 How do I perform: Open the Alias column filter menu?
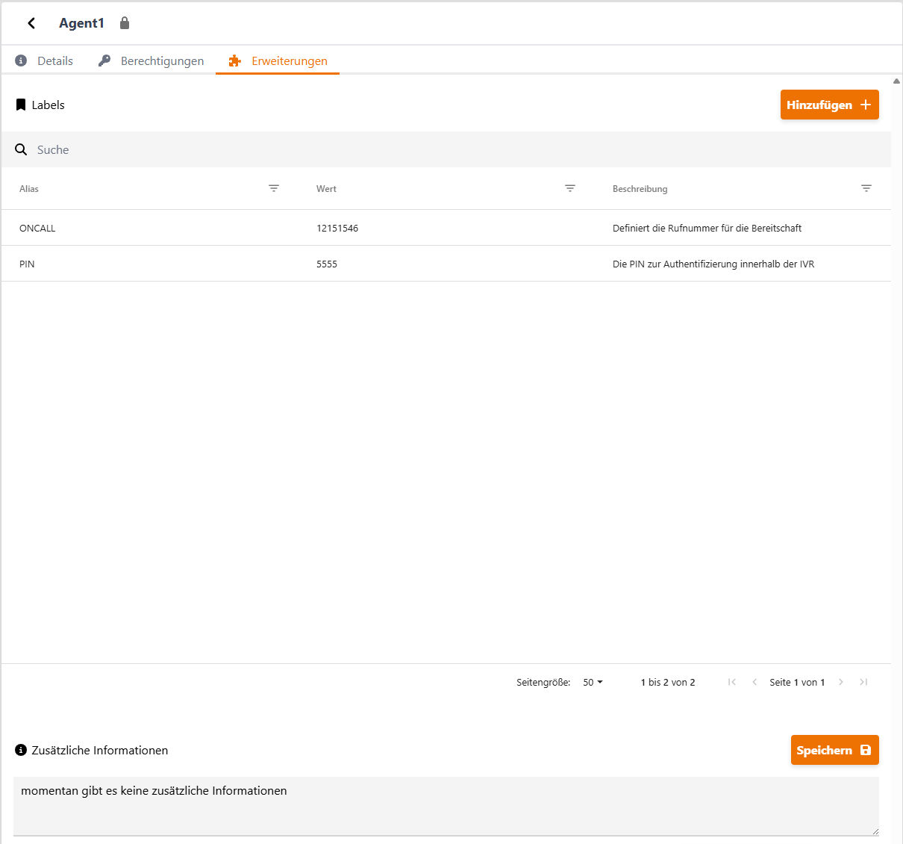tap(274, 188)
